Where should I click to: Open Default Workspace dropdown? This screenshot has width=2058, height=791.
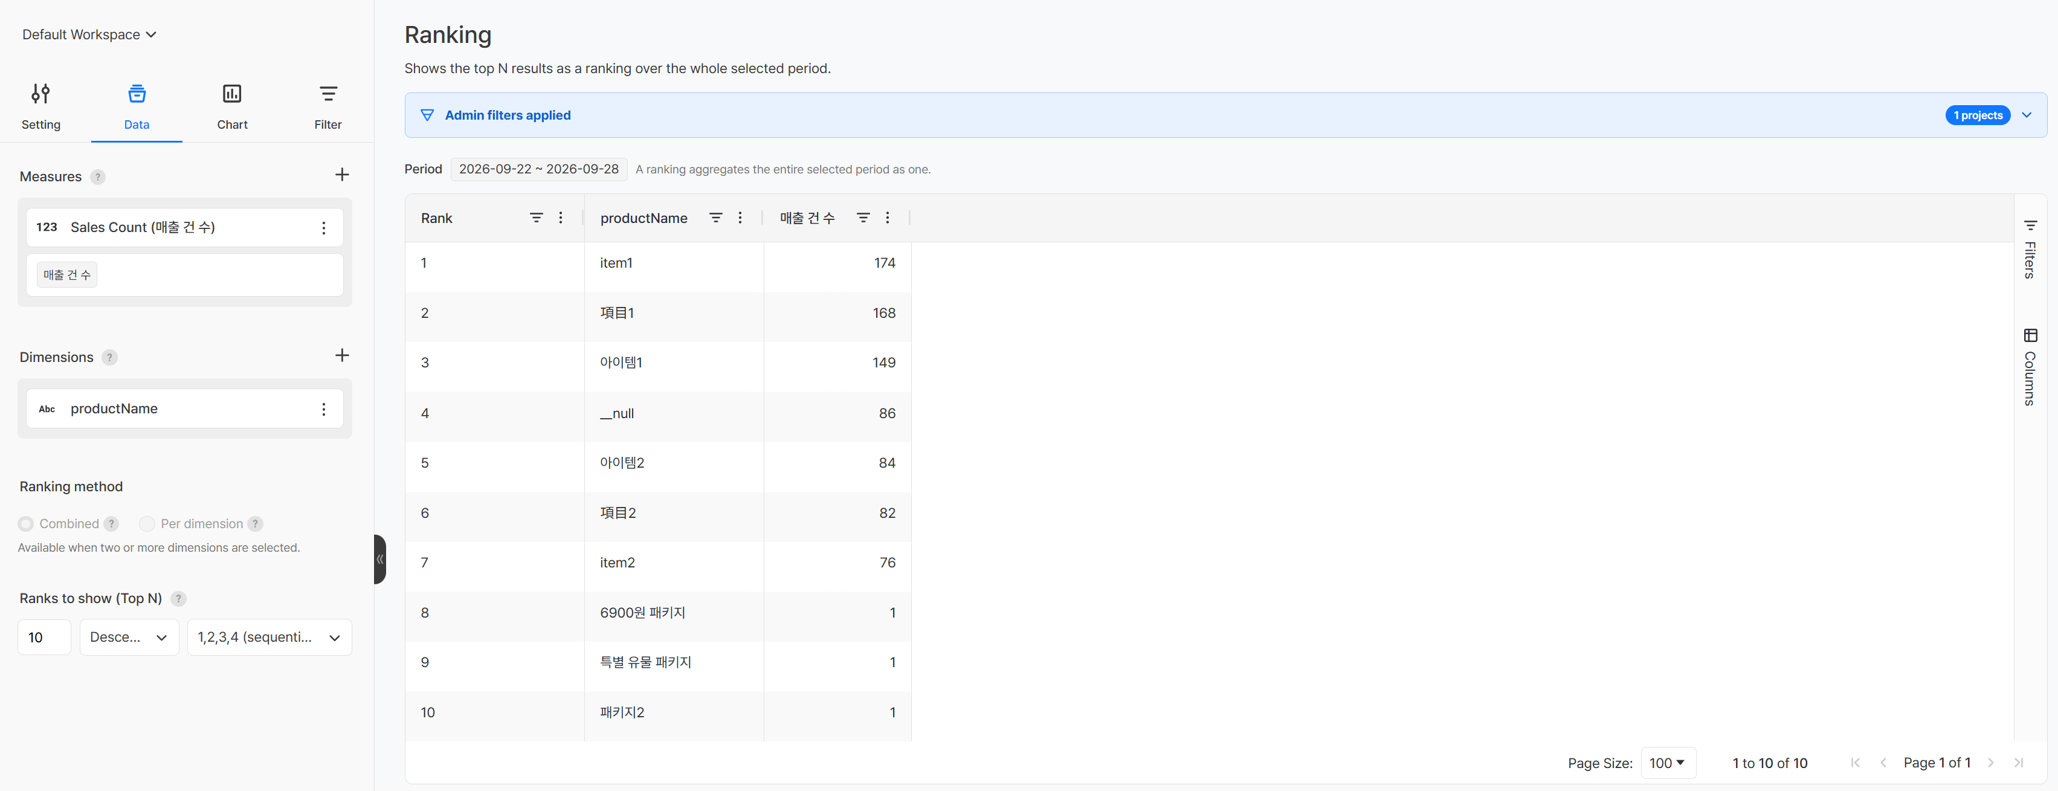pos(89,34)
